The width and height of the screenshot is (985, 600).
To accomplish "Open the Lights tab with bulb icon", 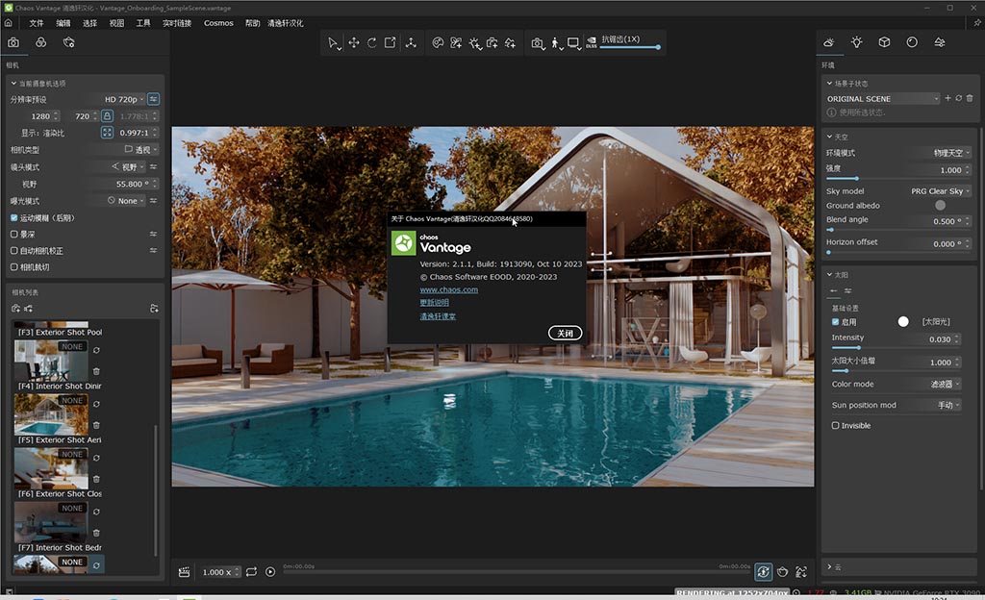I will click(857, 42).
